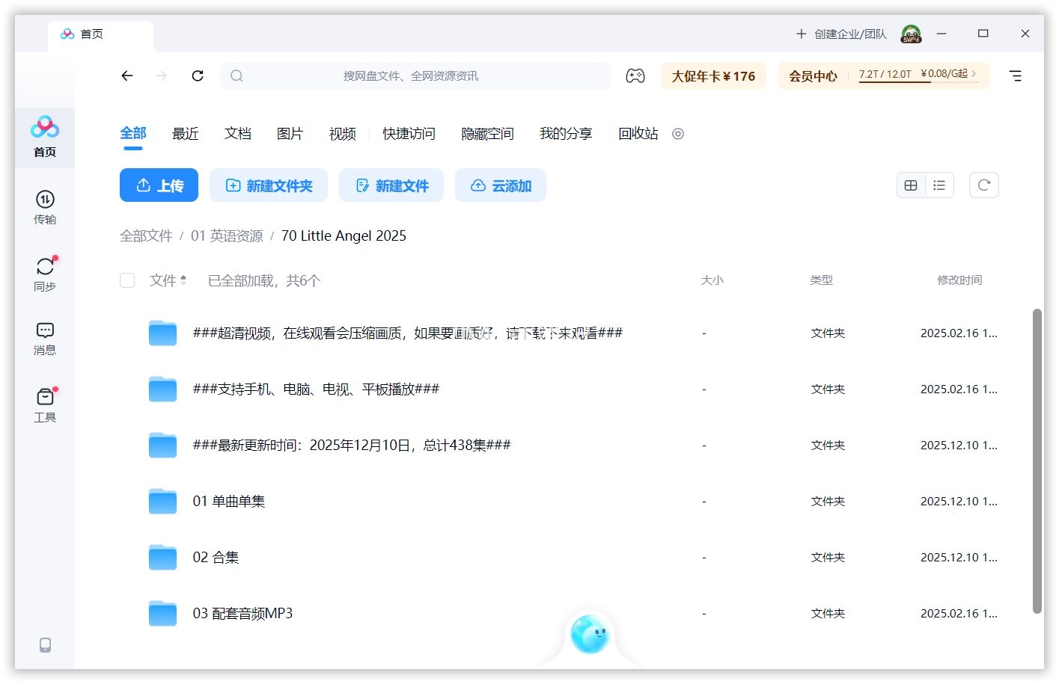
Task: Switch to list view mode
Action: point(939,185)
